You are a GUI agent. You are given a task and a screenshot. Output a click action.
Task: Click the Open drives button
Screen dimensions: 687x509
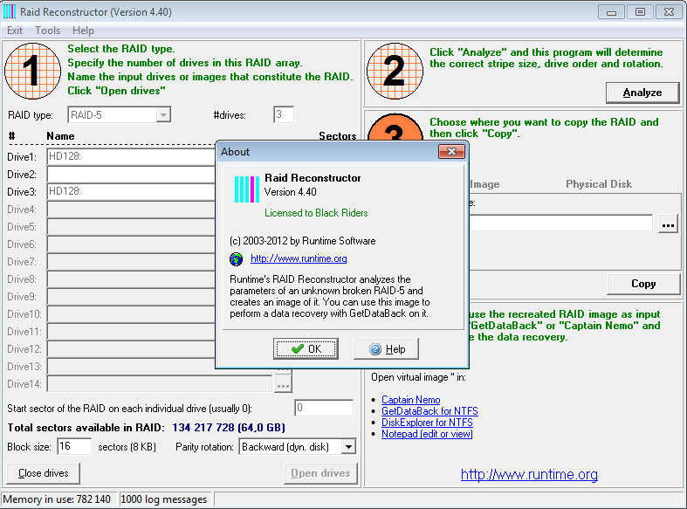point(320,473)
